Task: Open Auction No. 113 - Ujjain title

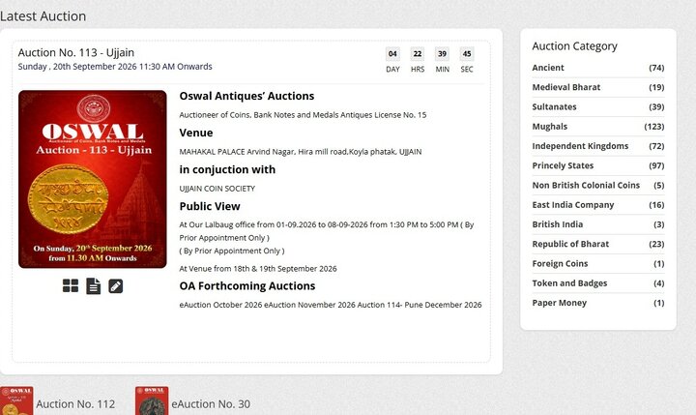Action: click(76, 52)
